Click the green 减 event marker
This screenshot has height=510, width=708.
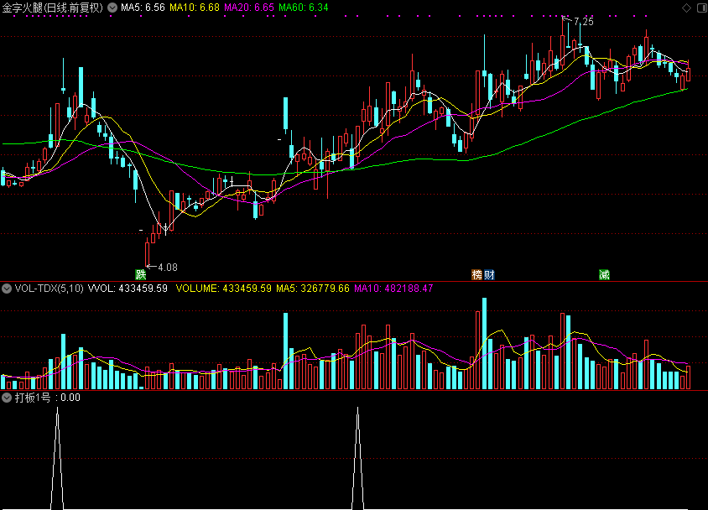click(604, 274)
